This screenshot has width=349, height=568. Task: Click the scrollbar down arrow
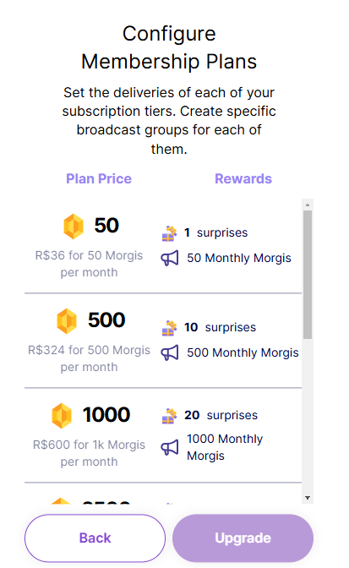[308, 498]
